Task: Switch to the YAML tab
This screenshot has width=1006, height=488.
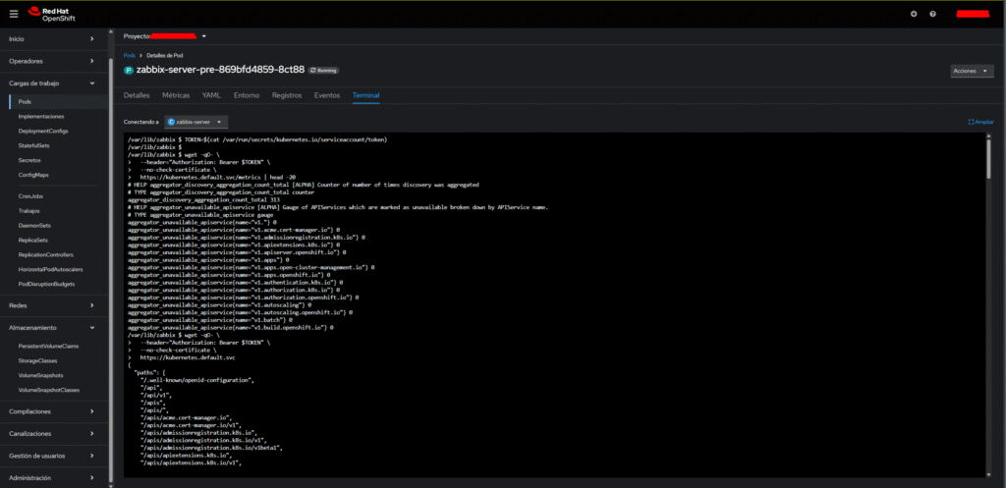Action: tap(211, 95)
